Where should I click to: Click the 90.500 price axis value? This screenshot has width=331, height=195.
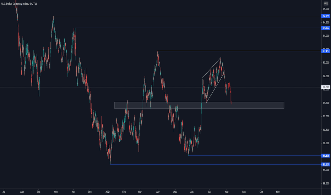click(x=326, y=130)
